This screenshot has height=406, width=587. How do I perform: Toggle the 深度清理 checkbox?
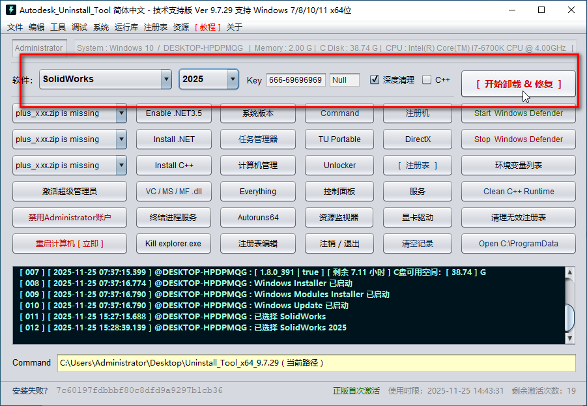tap(375, 80)
